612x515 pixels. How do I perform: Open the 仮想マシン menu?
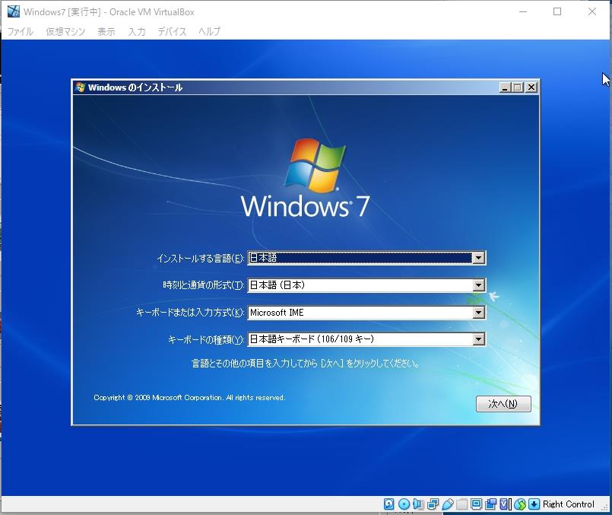[x=65, y=31]
